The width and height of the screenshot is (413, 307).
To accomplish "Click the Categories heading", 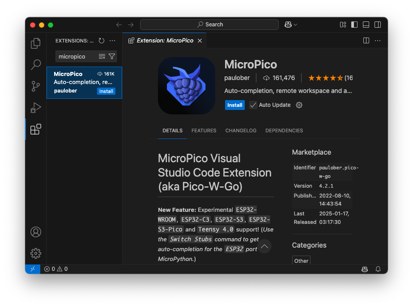I will 309,245.
